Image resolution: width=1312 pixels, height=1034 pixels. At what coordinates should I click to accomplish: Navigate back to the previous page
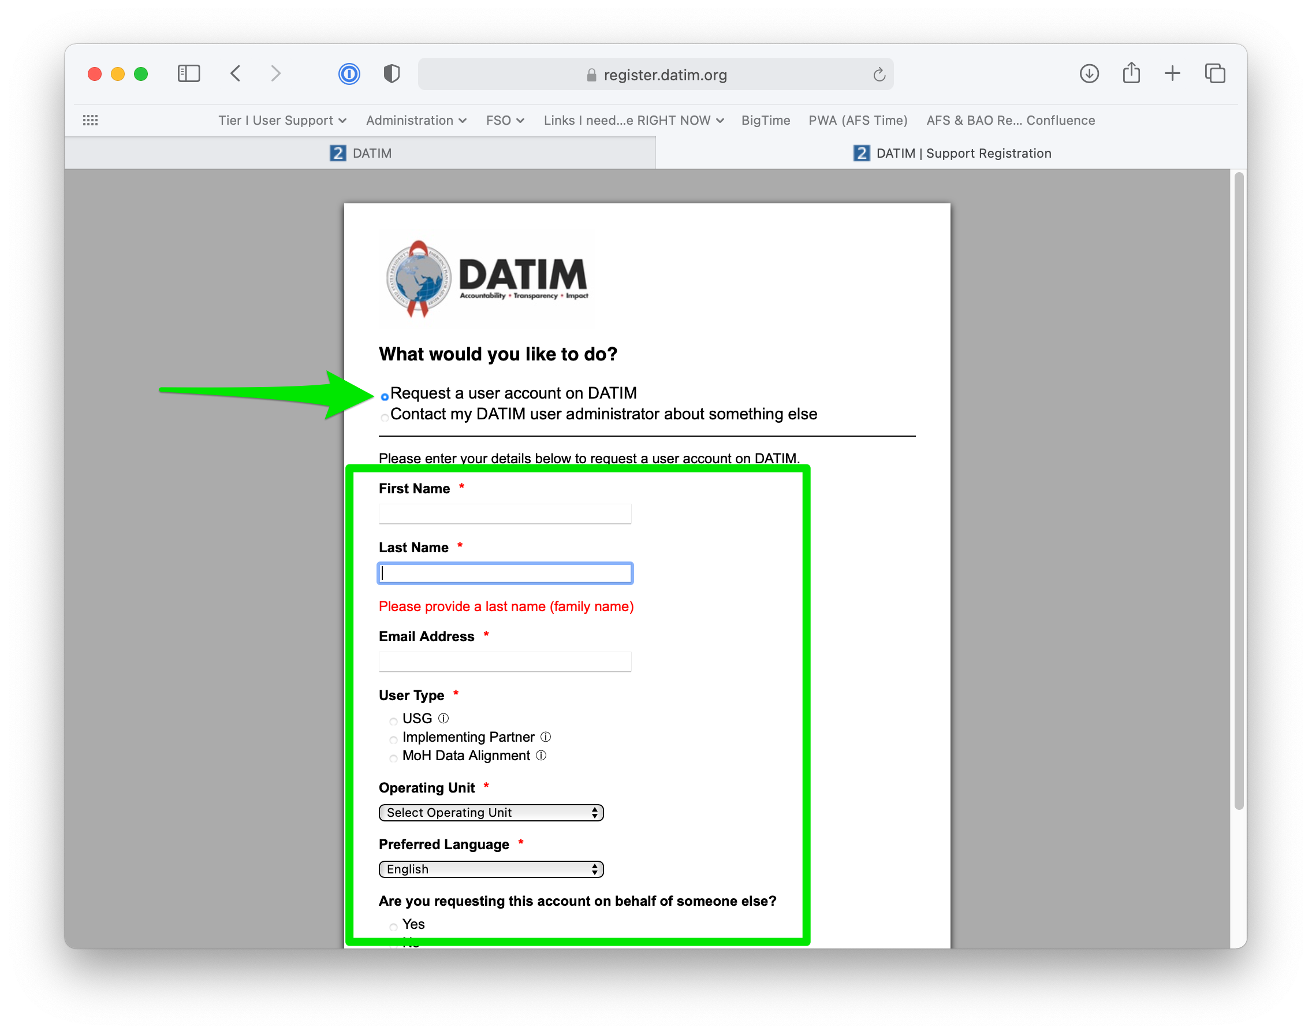click(236, 73)
